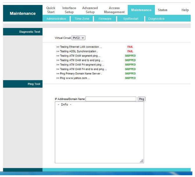Click the Ping www.yahoo.com test line
195x177 pixels.
[x=73, y=78]
